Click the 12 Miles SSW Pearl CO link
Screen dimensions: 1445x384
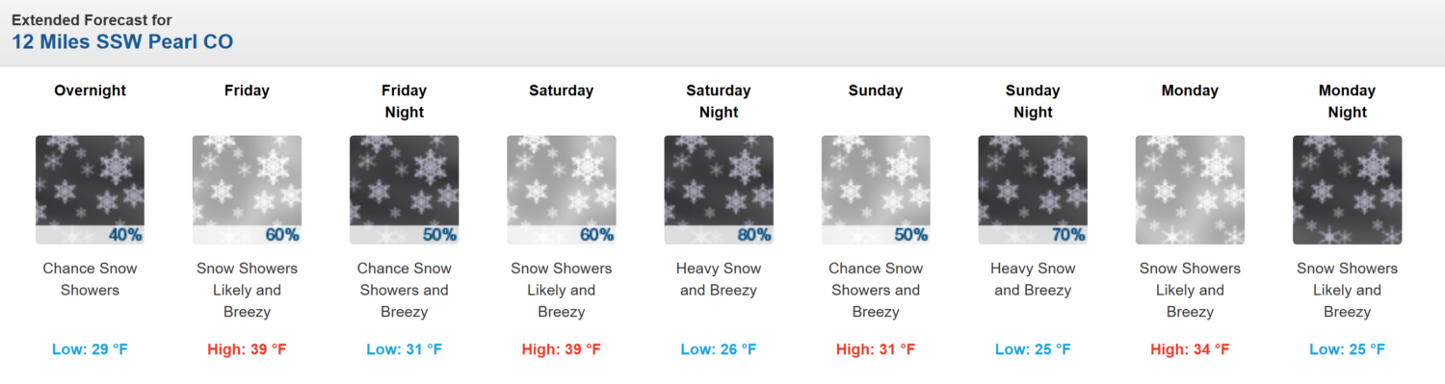122,42
